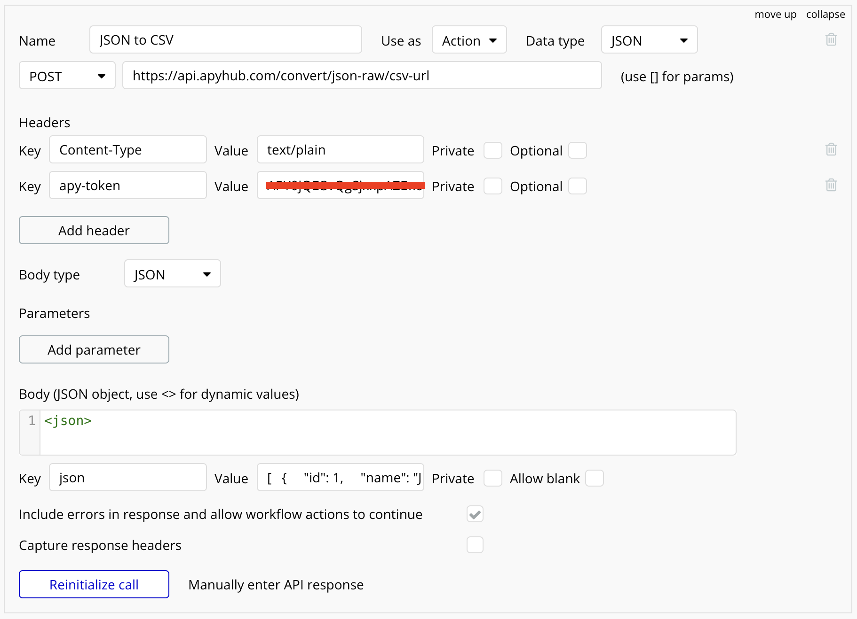Screen dimensions: 857x619
Task: Mark Content-Type header as Private
Action: 493,150
